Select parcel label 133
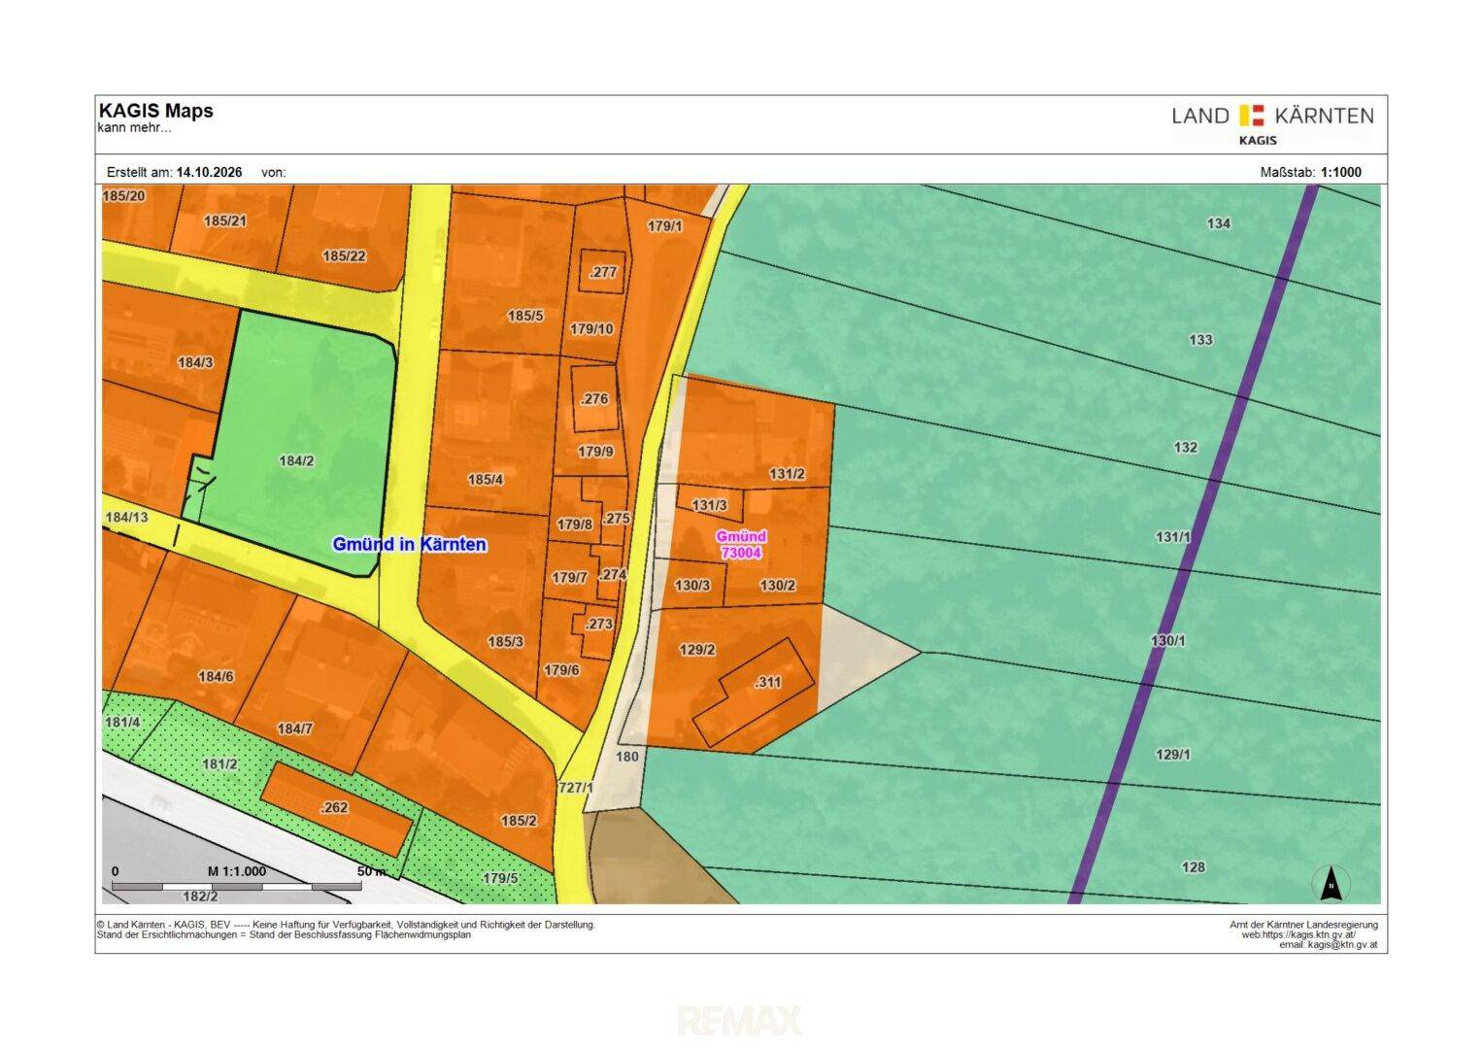Image resolution: width=1483 pixels, height=1049 pixels. [x=1201, y=340]
